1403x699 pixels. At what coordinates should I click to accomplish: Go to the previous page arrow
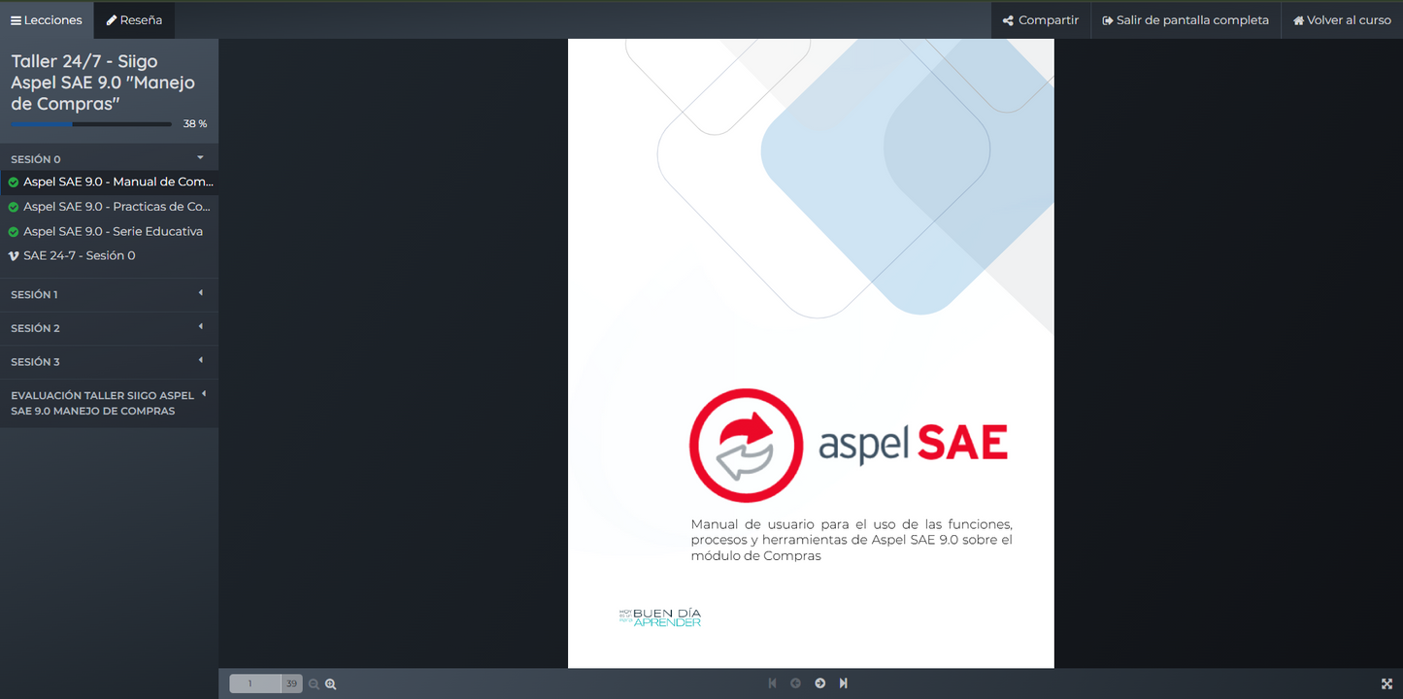point(796,683)
